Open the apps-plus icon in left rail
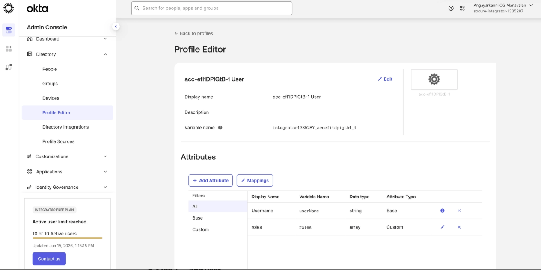The width and height of the screenshot is (541, 270). click(9, 49)
